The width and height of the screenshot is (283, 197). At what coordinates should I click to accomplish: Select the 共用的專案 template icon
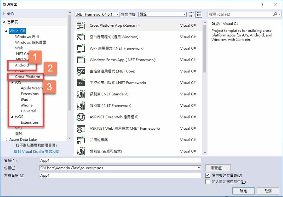point(81,140)
